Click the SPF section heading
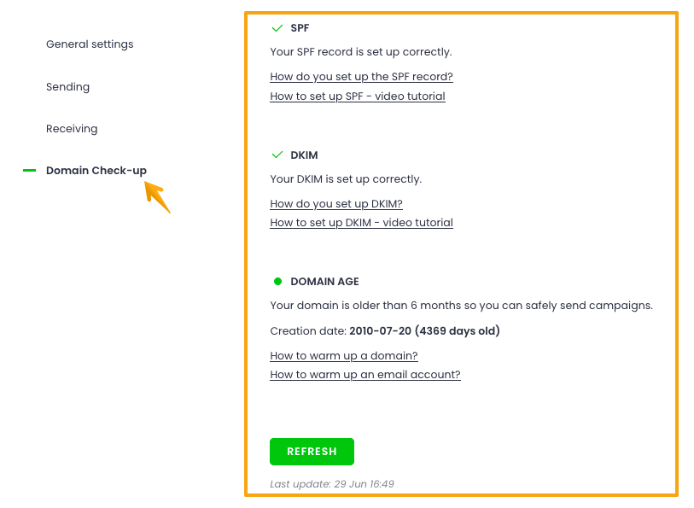 (x=300, y=28)
